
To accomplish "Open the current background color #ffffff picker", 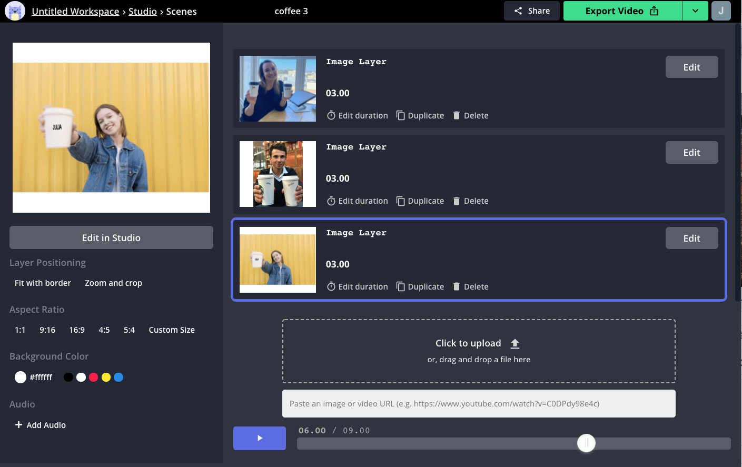I will [x=21, y=377].
